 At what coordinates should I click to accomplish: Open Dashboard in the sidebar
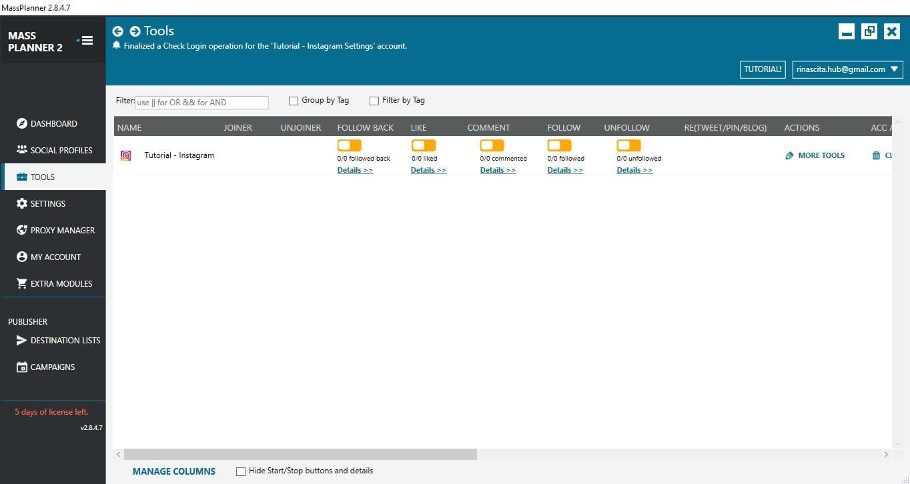coord(53,123)
